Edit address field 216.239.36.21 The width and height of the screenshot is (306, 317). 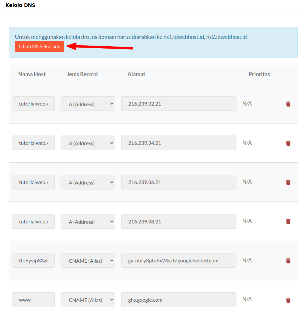tap(179, 182)
